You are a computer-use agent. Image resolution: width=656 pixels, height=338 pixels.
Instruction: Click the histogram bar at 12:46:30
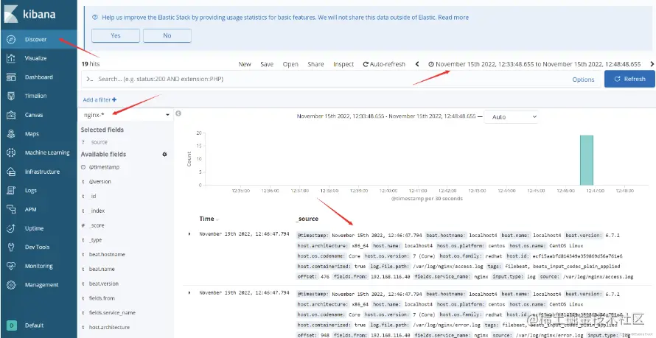tap(586, 160)
